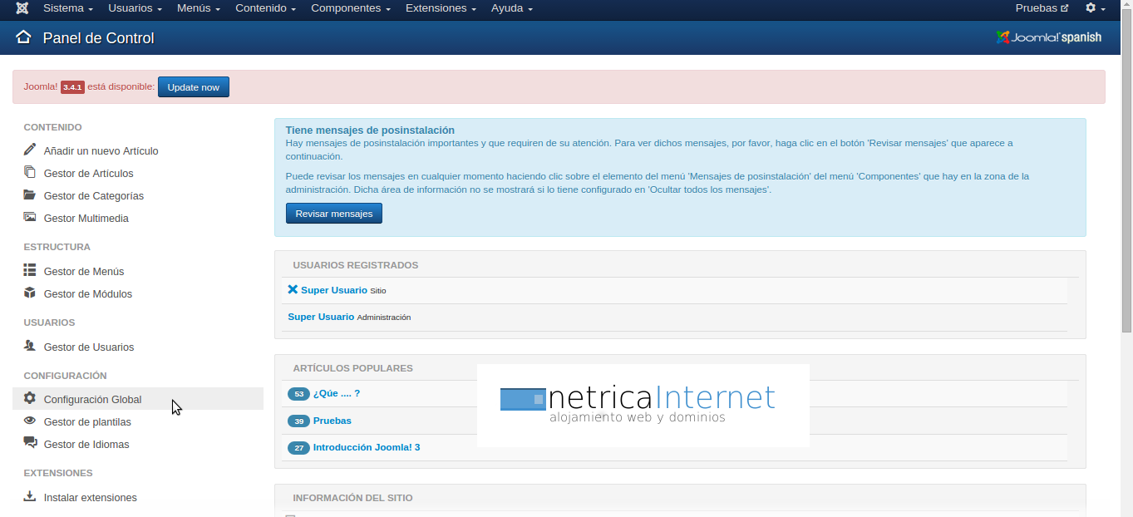
Task: Click the image icon for Gestor Multimedia
Action: (x=30, y=218)
